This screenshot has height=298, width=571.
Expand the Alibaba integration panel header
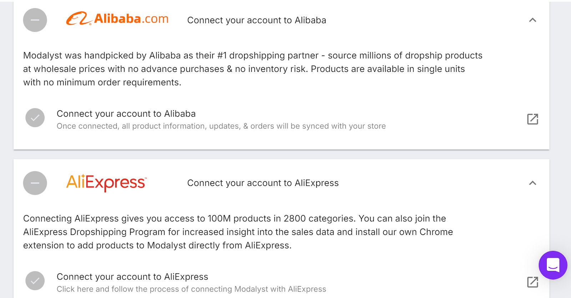pos(256,20)
